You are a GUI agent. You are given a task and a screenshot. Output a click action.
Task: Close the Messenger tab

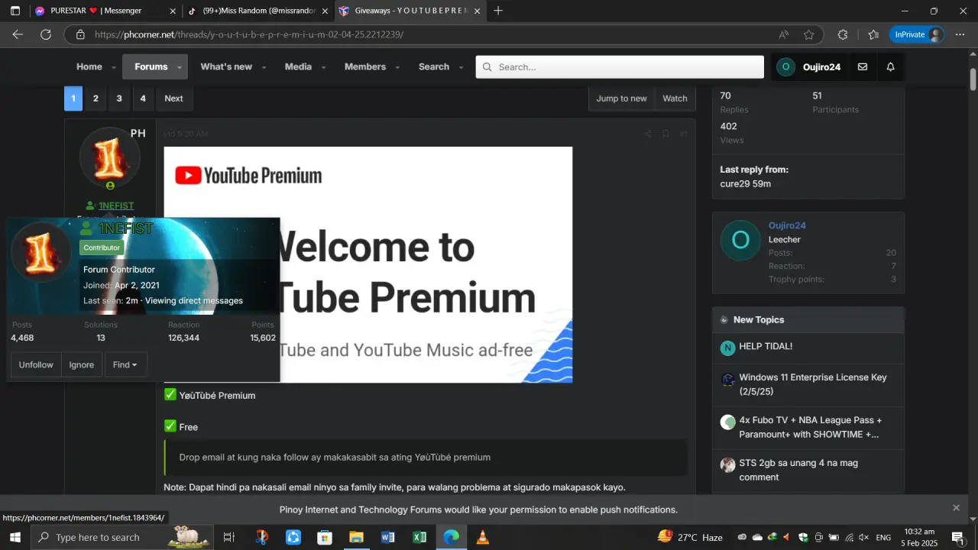click(x=173, y=11)
